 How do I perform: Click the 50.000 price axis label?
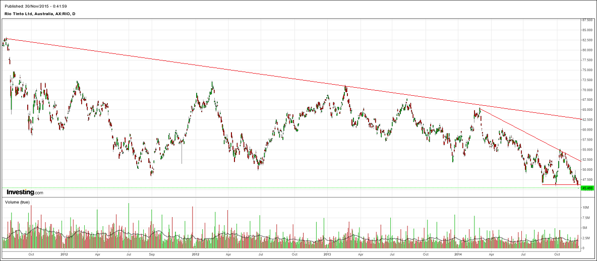587,170
